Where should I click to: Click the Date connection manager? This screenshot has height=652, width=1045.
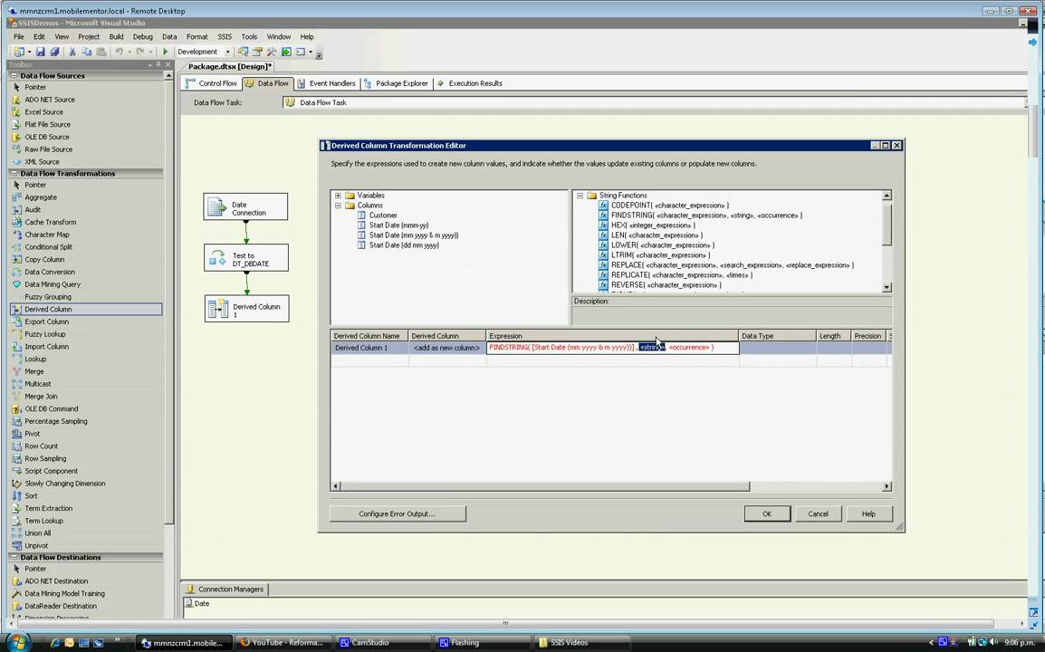(x=197, y=603)
